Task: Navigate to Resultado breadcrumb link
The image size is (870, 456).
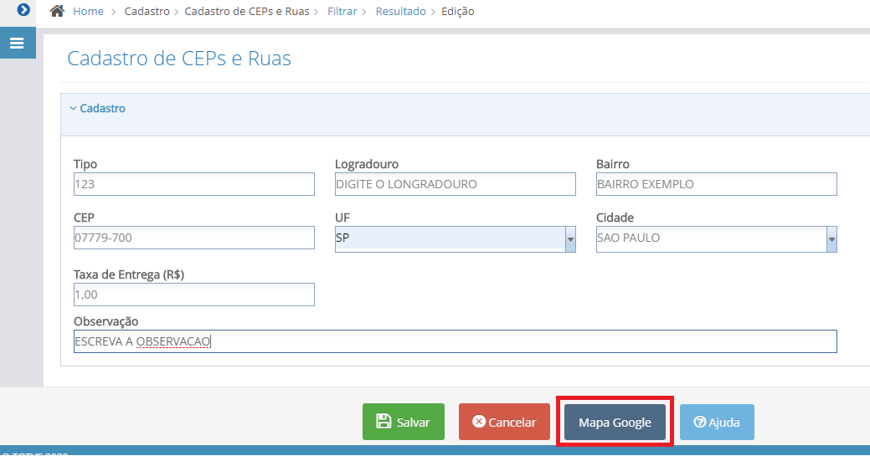Action: click(x=400, y=11)
